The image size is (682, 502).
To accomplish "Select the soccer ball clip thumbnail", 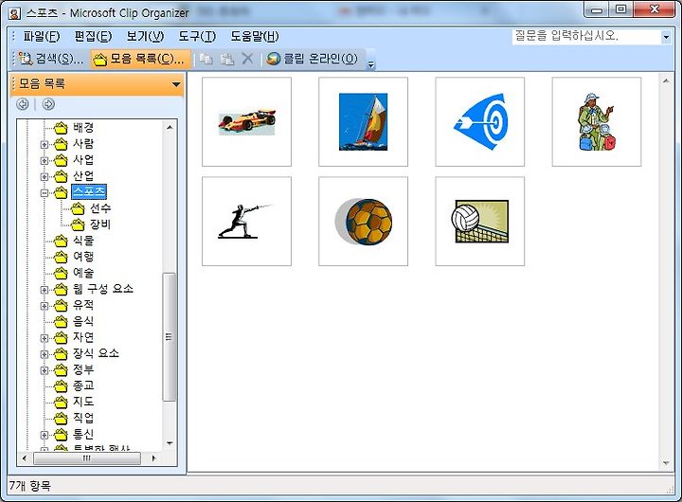I will click(x=363, y=221).
